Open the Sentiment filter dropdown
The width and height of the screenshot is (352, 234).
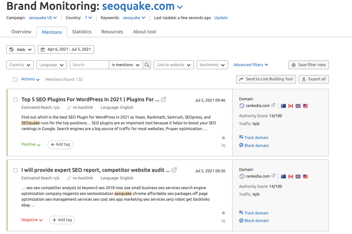pyautogui.click(x=212, y=65)
